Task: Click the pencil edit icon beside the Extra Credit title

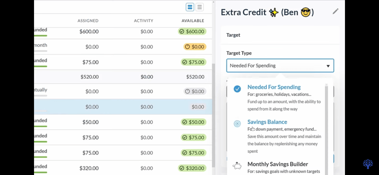Action: coord(335,11)
